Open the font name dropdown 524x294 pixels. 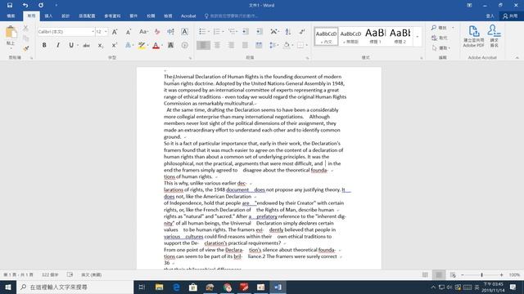(x=93, y=32)
